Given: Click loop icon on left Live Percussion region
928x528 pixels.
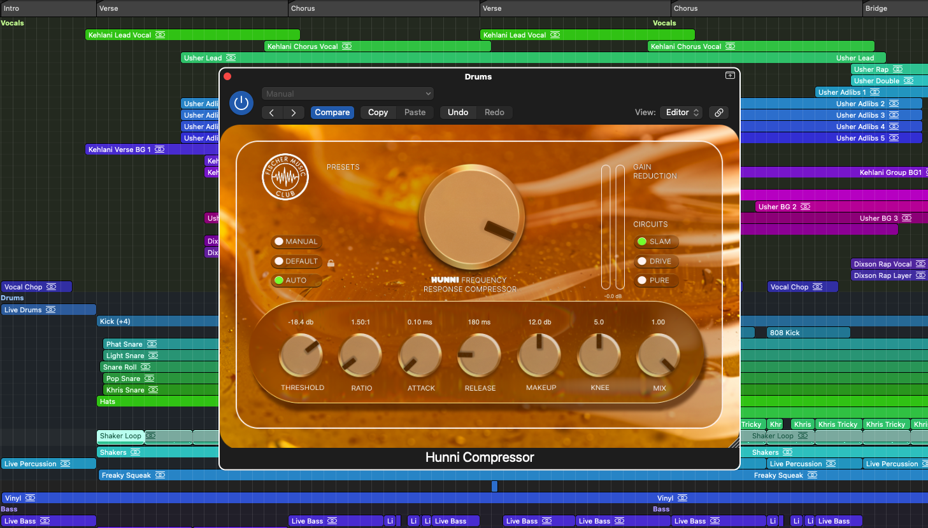Looking at the screenshot, I should (65, 464).
